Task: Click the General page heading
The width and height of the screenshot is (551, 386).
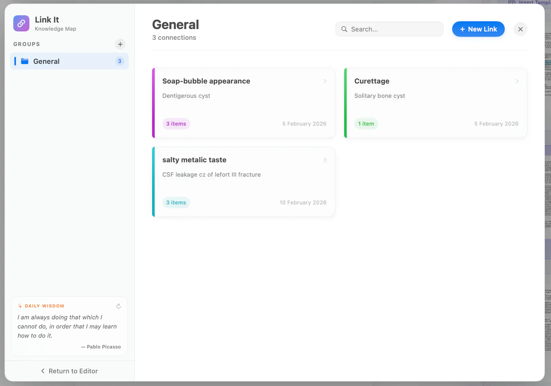Action: (x=176, y=25)
